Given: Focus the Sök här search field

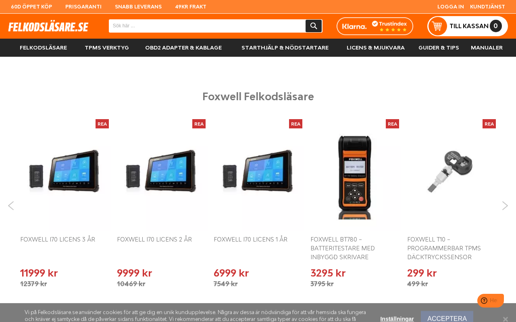Looking at the screenshot, I should (x=207, y=26).
